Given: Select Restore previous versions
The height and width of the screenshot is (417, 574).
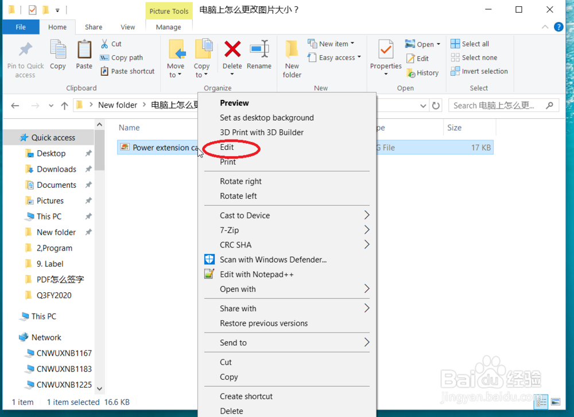Looking at the screenshot, I should coord(263,323).
